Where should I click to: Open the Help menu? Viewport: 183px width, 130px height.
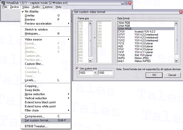point(58,7)
